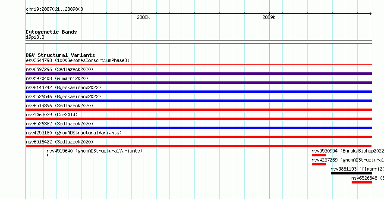
Task: Open nsv5530954 (ByrskaBishop2022) label
Action: point(348,151)
